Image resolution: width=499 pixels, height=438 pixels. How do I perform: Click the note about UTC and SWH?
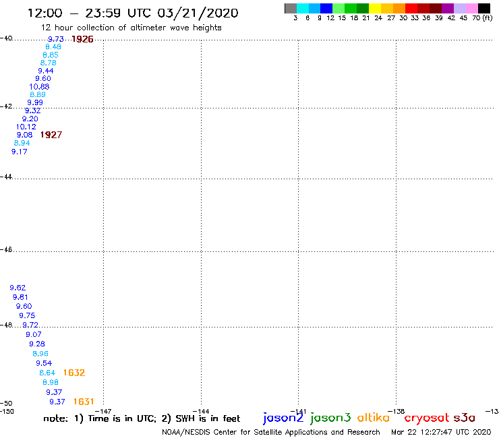pos(142,418)
